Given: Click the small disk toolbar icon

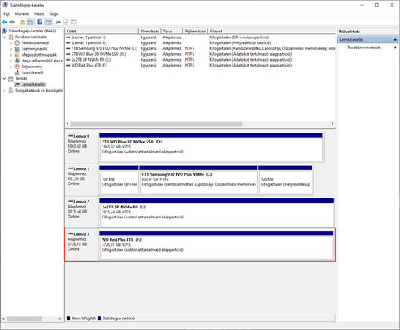Looking at the screenshot, I should [58, 22].
